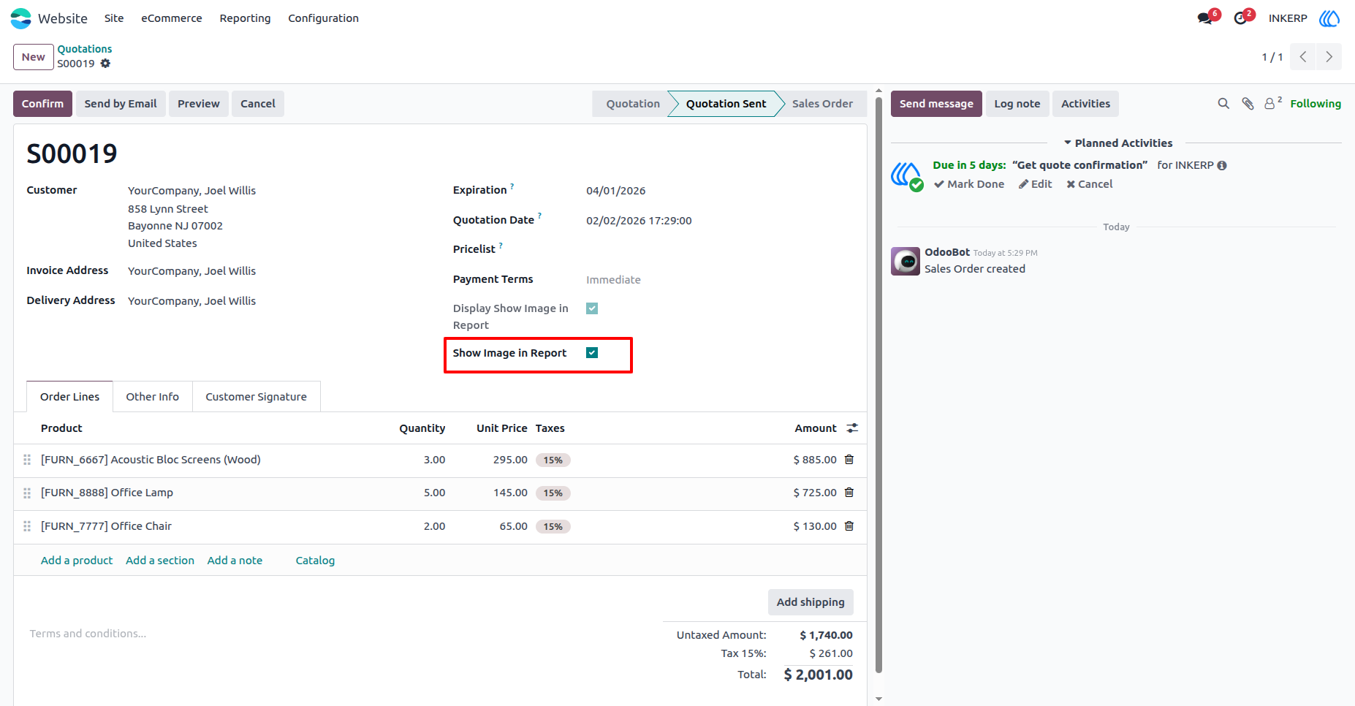Screen dimensions: 1355x706
Task: Click the Display Show Image in Report checkbox
Action: 592,308
